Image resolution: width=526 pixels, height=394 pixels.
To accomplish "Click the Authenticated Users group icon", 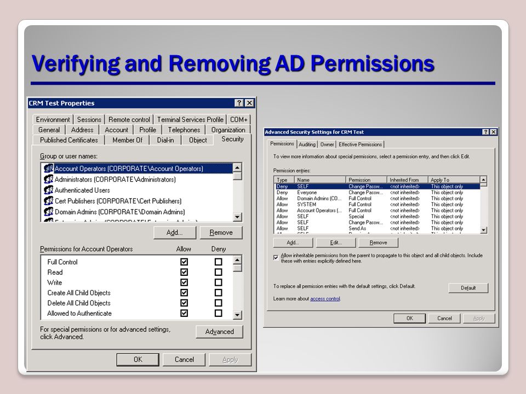I will tap(49, 190).
